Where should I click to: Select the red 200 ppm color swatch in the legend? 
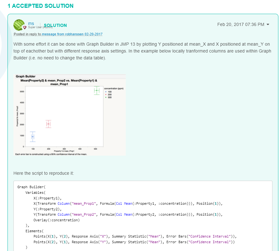106,94
